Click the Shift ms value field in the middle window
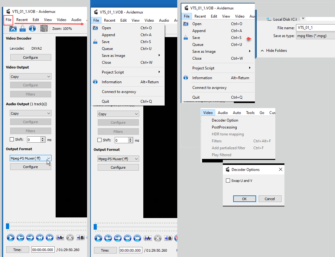The image size is (335, 257). pyautogui.click(x=121, y=140)
